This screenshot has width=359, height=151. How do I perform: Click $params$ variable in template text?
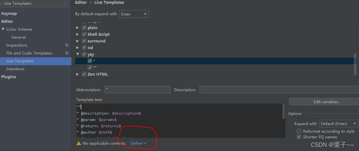coord(108,120)
